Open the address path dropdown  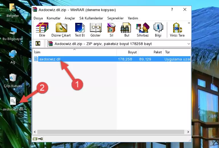[x=189, y=44]
